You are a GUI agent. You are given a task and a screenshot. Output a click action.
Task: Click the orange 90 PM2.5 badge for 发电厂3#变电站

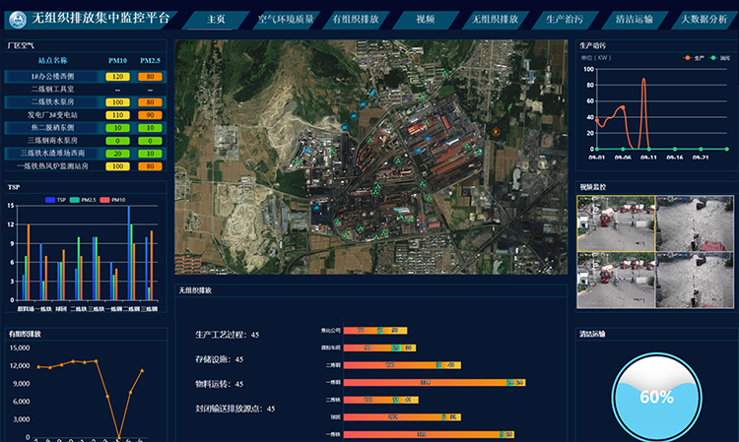[x=151, y=114]
